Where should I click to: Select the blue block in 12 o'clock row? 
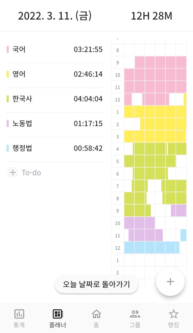point(152,248)
